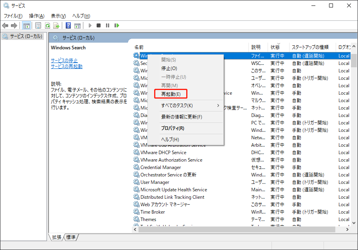Screen dimensions: 358x250
Task: Restart the service with the rightmost toolbar icon
Action: point(117,25)
